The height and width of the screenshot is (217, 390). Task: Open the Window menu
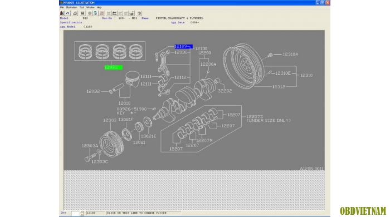tap(90, 7)
